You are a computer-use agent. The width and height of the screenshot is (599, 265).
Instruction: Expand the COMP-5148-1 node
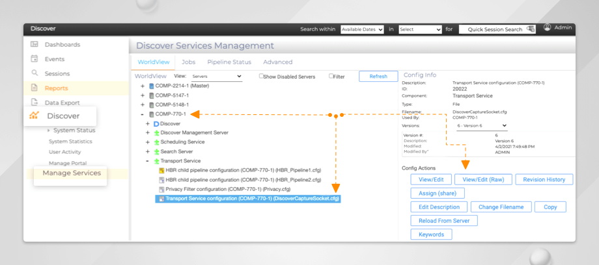pyautogui.click(x=143, y=105)
